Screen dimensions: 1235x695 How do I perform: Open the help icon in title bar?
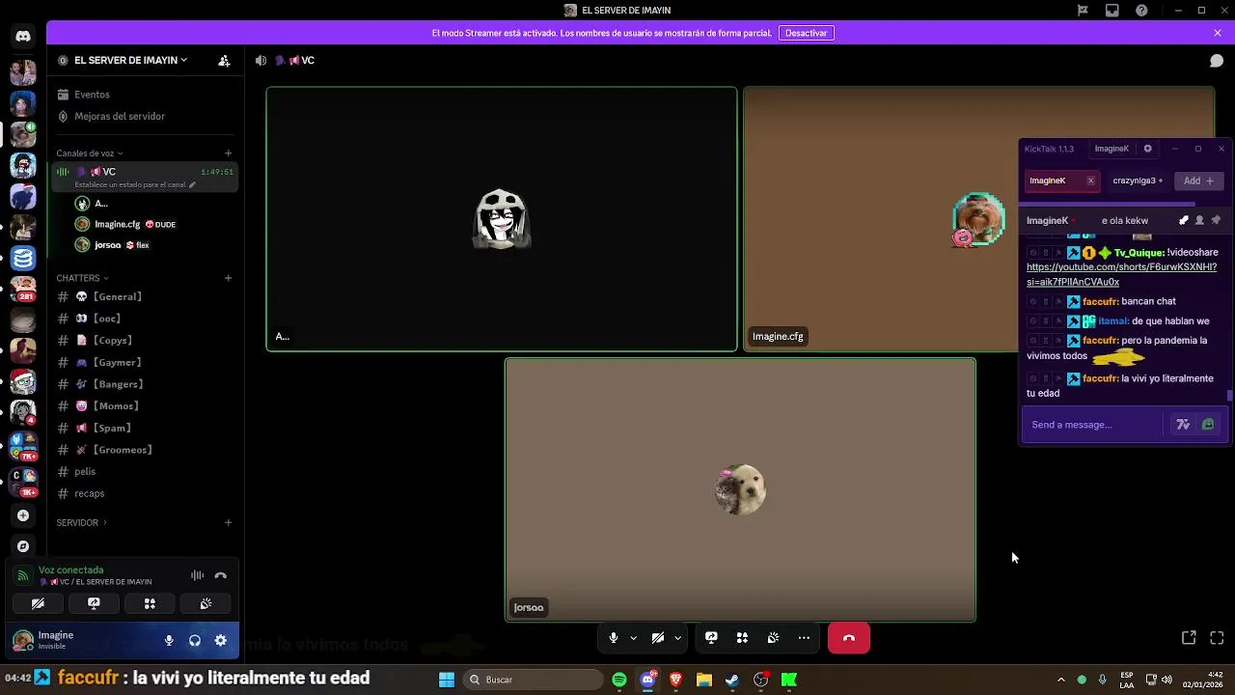pyautogui.click(x=1142, y=11)
